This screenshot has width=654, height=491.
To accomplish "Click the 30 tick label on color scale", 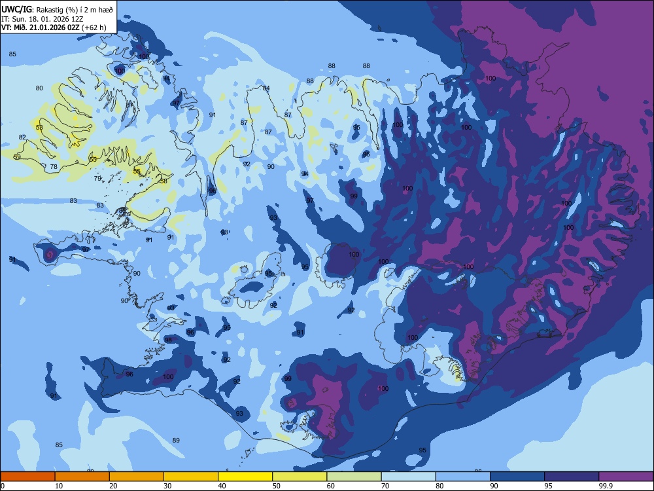I will (167, 486).
